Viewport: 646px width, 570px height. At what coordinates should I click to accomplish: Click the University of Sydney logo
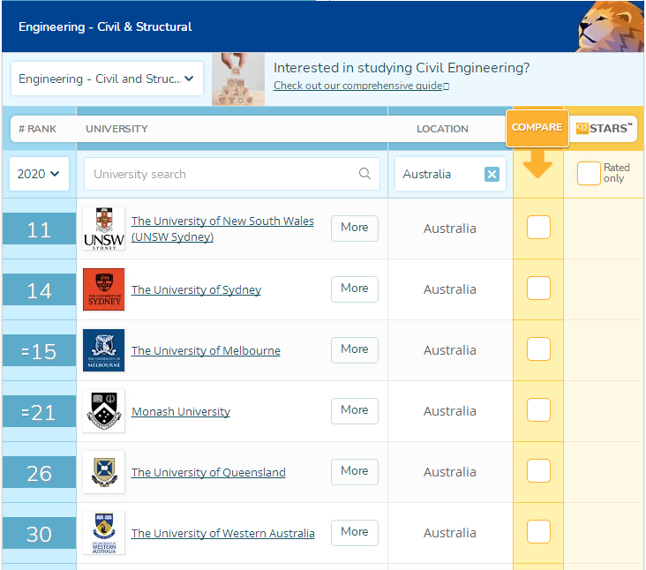coord(103,289)
